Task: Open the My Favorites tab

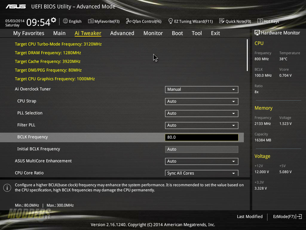Action: tap(29, 33)
